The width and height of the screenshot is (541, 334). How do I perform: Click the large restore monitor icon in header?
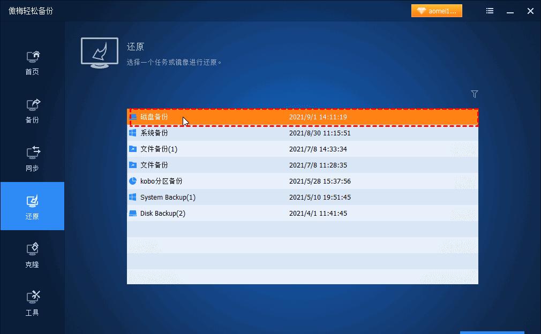pos(100,53)
